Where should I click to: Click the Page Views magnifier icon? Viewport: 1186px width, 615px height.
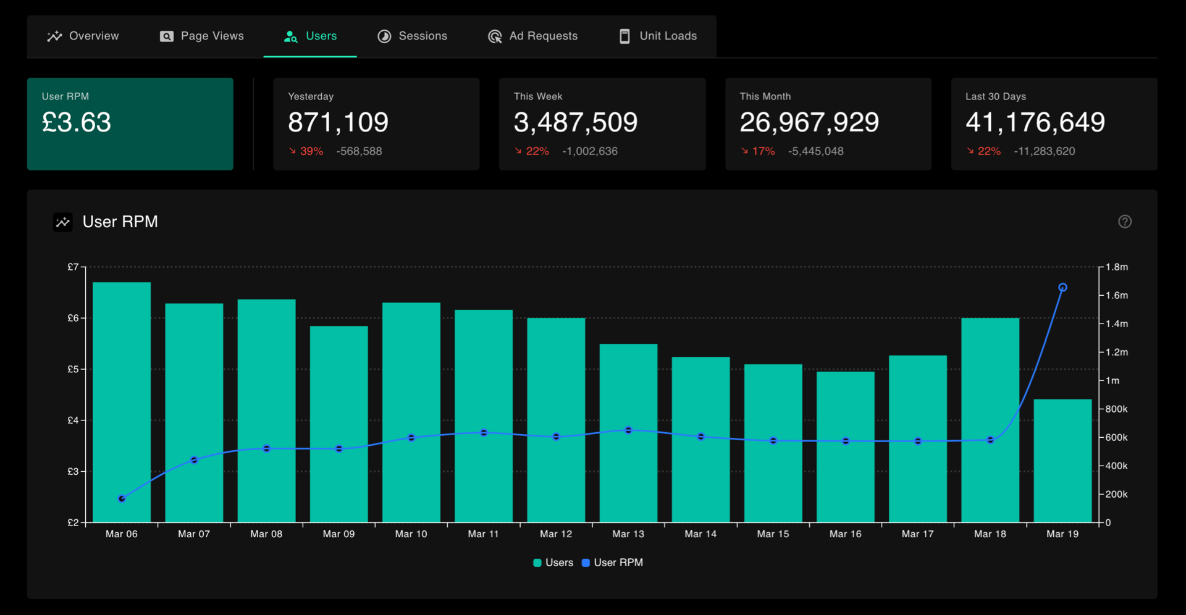167,36
